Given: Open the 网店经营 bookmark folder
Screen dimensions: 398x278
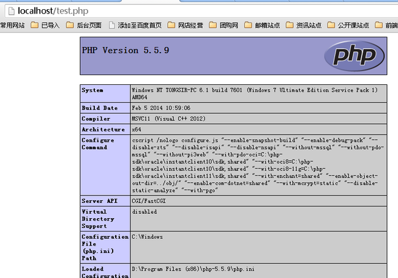Looking at the screenshot, I should 186,25.
